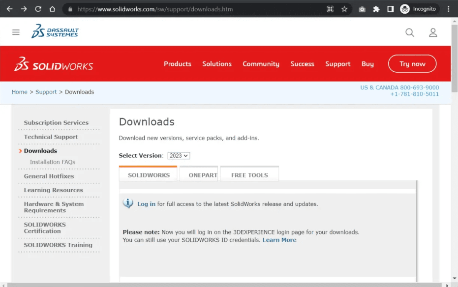
Task: Click the Downloads page heading
Action: pos(147,121)
